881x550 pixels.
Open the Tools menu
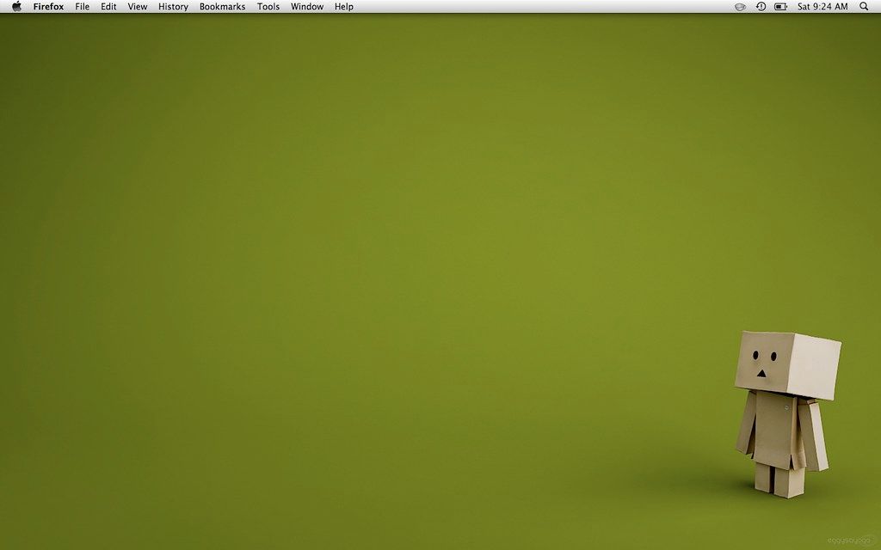(x=268, y=7)
